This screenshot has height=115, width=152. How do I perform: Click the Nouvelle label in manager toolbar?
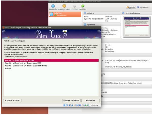pyautogui.click(x=53, y=9)
